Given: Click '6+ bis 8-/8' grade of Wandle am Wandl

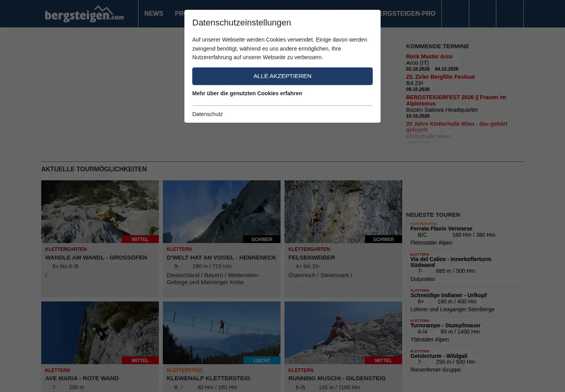Looking at the screenshot, I should click(x=65, y=266).
